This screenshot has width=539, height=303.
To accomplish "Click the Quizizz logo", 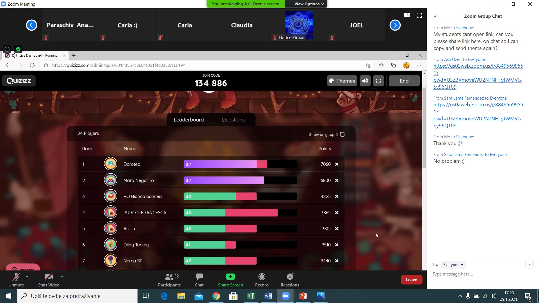I will (x=19, y=81).
